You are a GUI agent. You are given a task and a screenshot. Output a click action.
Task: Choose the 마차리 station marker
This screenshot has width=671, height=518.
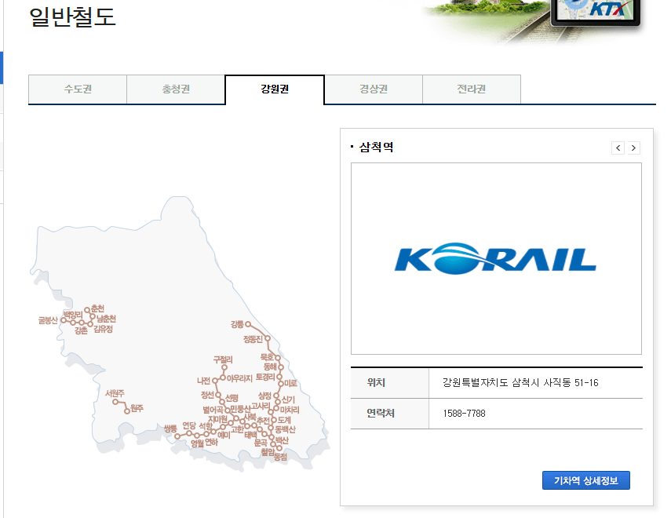pos(276,408)
